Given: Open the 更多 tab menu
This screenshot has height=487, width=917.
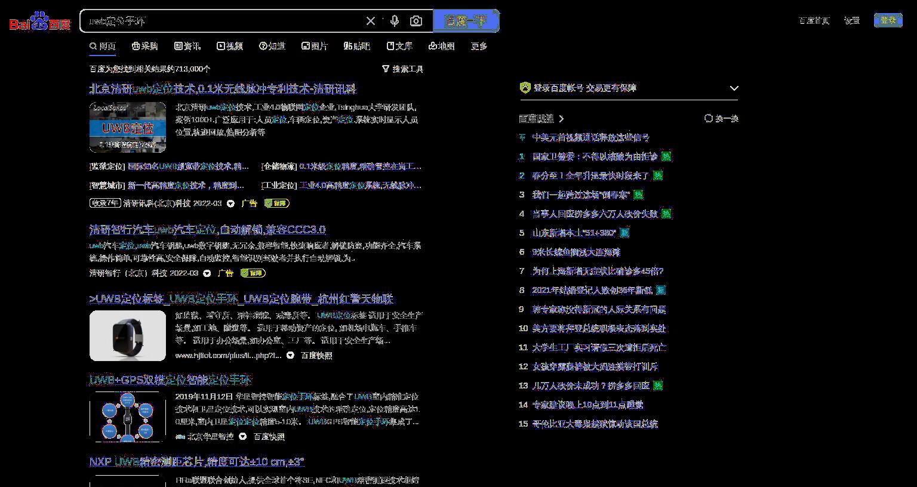Looking at the screenshot, I should coord(479,46).
